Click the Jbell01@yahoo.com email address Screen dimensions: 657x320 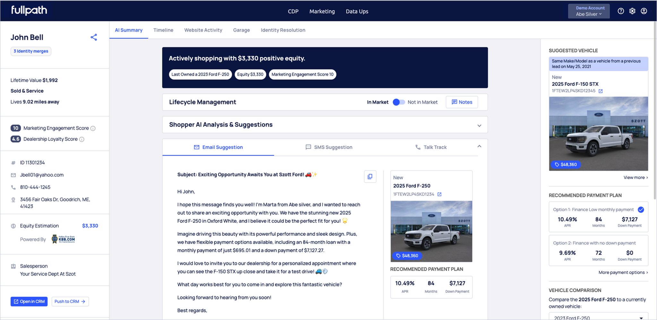(x=42, y=175)
